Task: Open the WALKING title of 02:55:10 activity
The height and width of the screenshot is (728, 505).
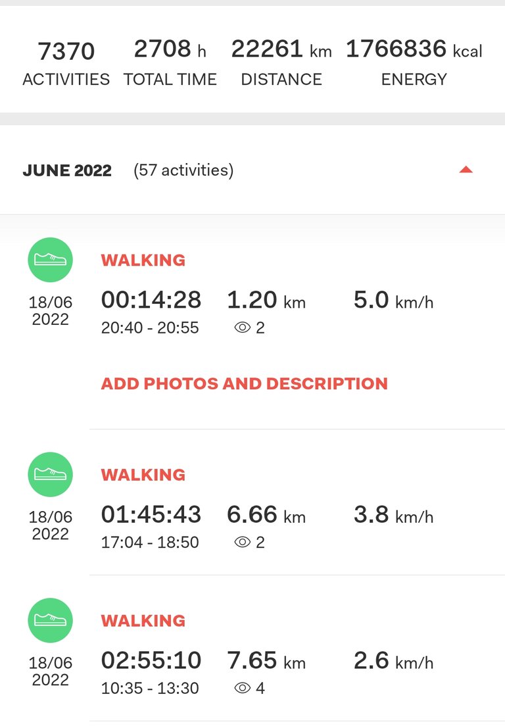Action: pyautogui.click(x=143, y=620)
